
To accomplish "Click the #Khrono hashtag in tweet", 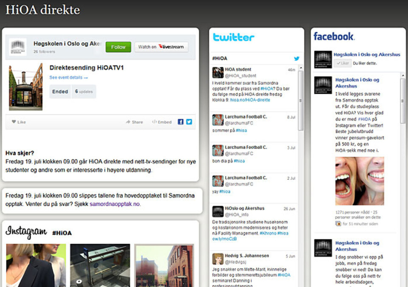I will click(267, 233).
